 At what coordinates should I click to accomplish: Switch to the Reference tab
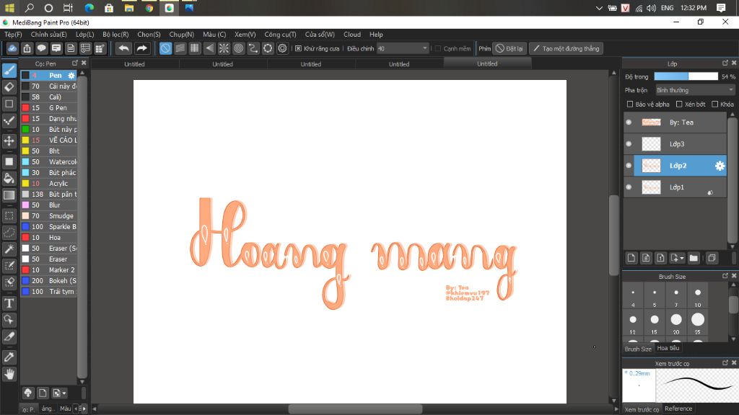click(678, 409)
